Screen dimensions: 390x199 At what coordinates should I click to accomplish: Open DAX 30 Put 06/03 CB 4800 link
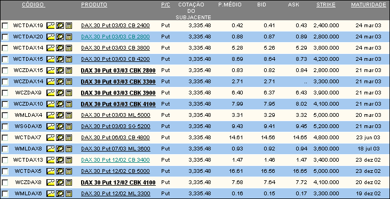tap(115, 138)
